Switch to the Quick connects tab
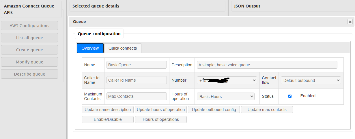Screen dimensions: 355x139 pos(123,48)
